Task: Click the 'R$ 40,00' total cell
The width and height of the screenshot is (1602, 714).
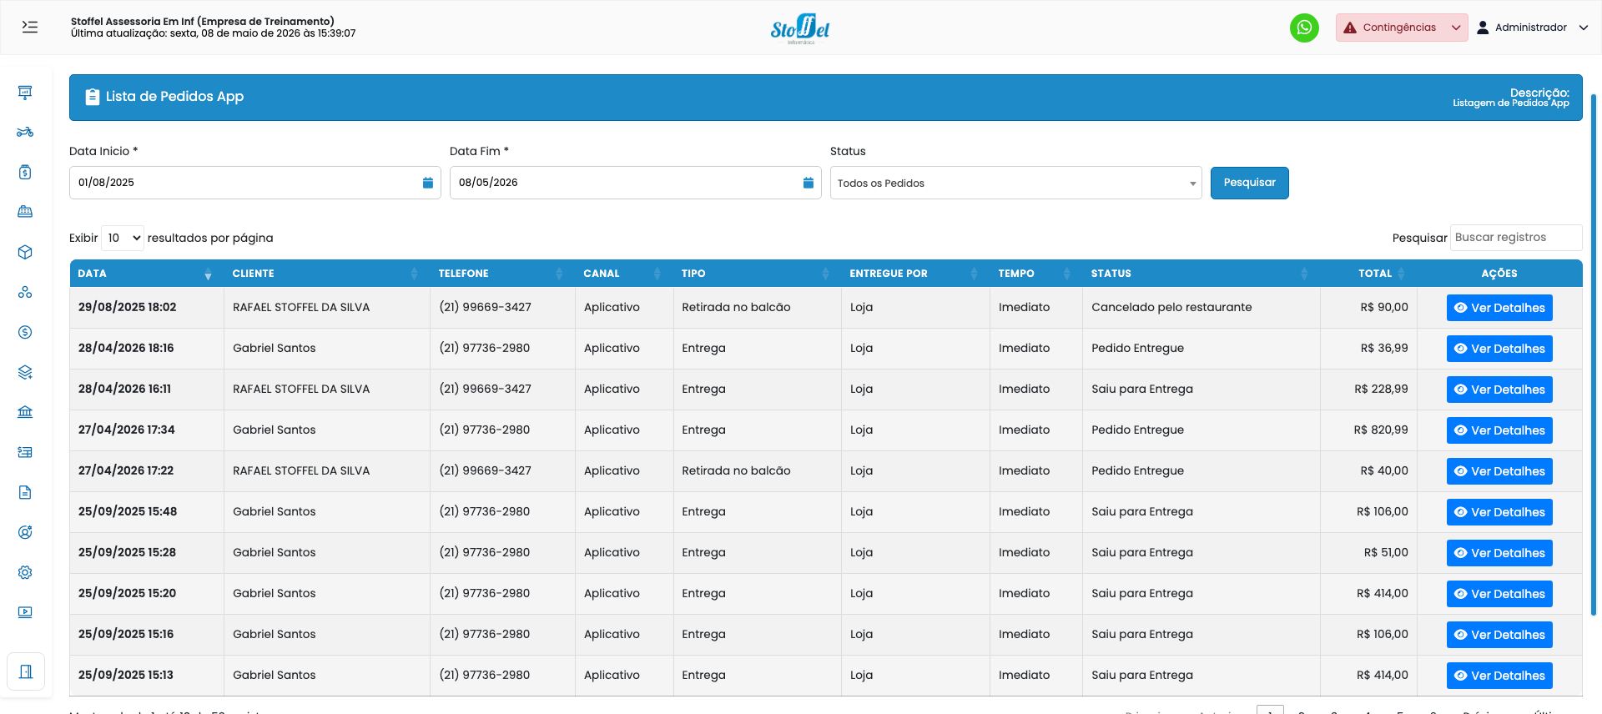Action: pyautogui.click(x=1368, y=471)
